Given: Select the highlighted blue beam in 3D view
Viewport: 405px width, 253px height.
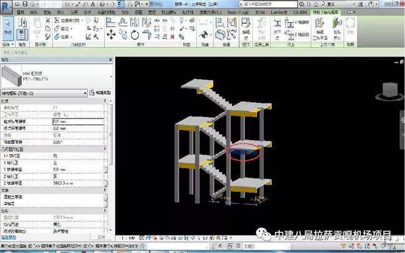Looking at the screenshot, I should point(244,153).
